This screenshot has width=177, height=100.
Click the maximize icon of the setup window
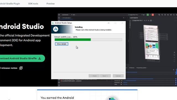pos(115,23)
